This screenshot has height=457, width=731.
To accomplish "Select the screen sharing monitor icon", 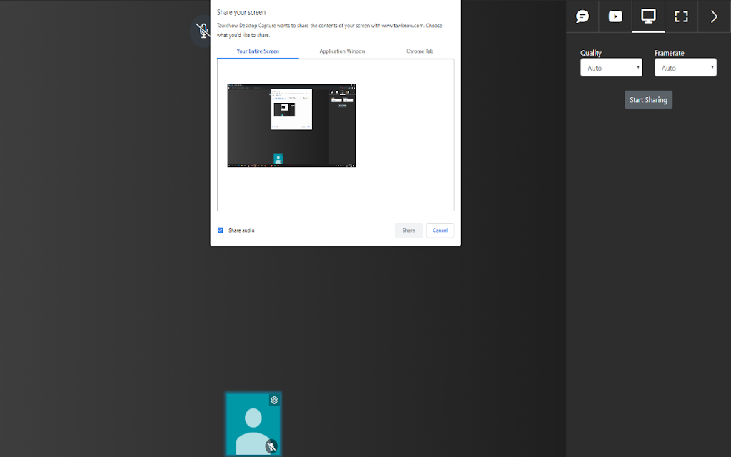I will pos(648,16).
